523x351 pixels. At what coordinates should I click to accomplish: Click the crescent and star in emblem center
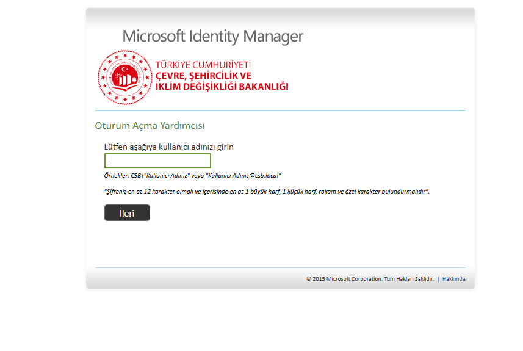pyautogui.click(x=125, y=70)
